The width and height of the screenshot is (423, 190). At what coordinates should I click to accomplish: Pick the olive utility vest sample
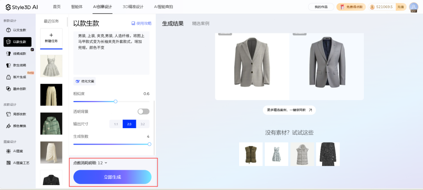point(251,154)
